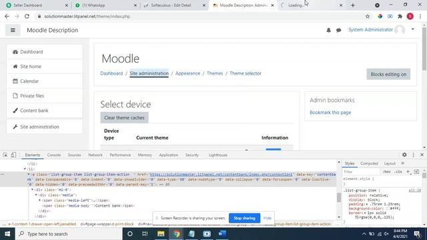This screenshot has width=427, height=240.
Task: Click the Bookmark this page link
Action: pyautogui.click(x=330, y=113)
